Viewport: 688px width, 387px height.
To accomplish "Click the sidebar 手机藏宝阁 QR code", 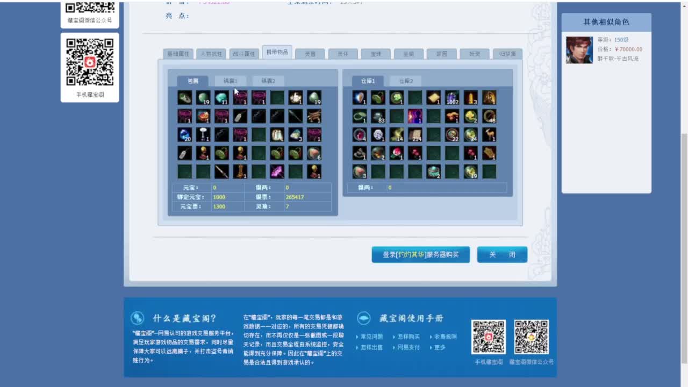I will click(90, 62).
